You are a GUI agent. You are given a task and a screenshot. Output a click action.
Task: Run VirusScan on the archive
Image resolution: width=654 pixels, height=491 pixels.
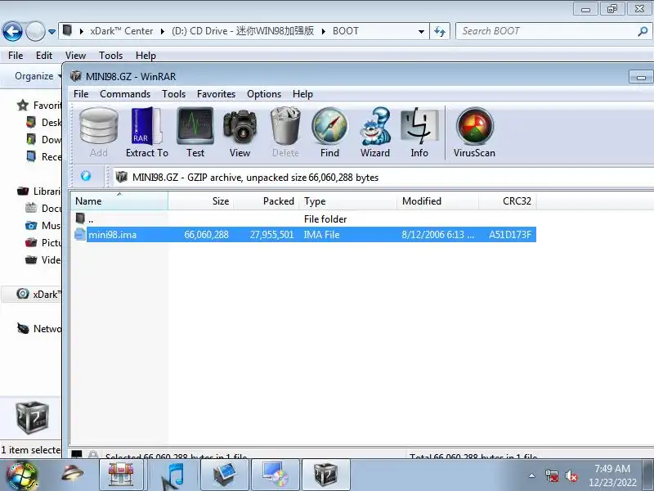475,133
